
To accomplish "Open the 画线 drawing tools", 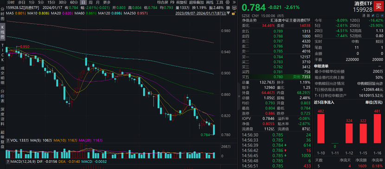I will 210,2.
